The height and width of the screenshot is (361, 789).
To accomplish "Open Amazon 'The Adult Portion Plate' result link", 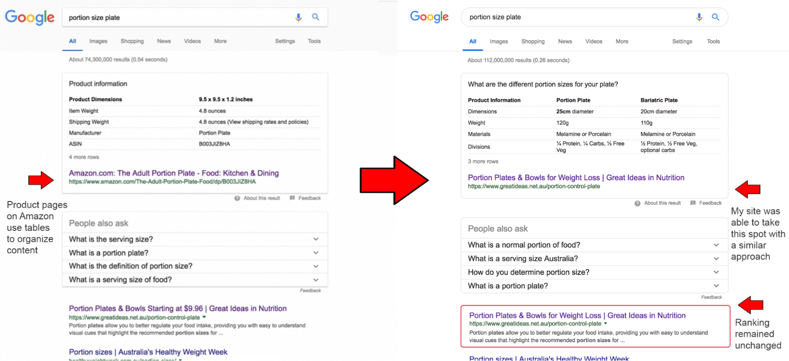I will tap(174, 173).
